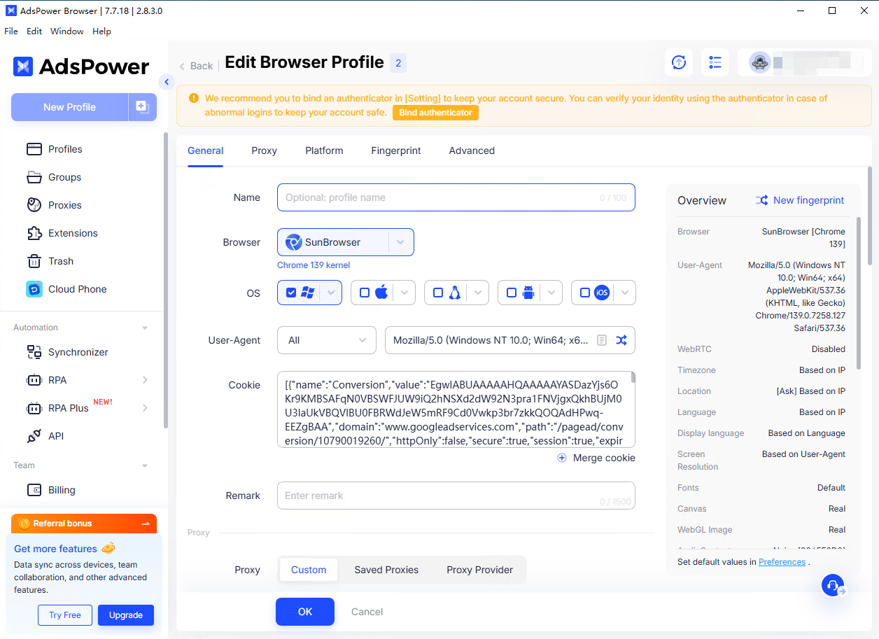The width and height of the screenshot is (879, 639).
Task: Expand the RPA submenu in sidebar
Action: pos(145,380)
